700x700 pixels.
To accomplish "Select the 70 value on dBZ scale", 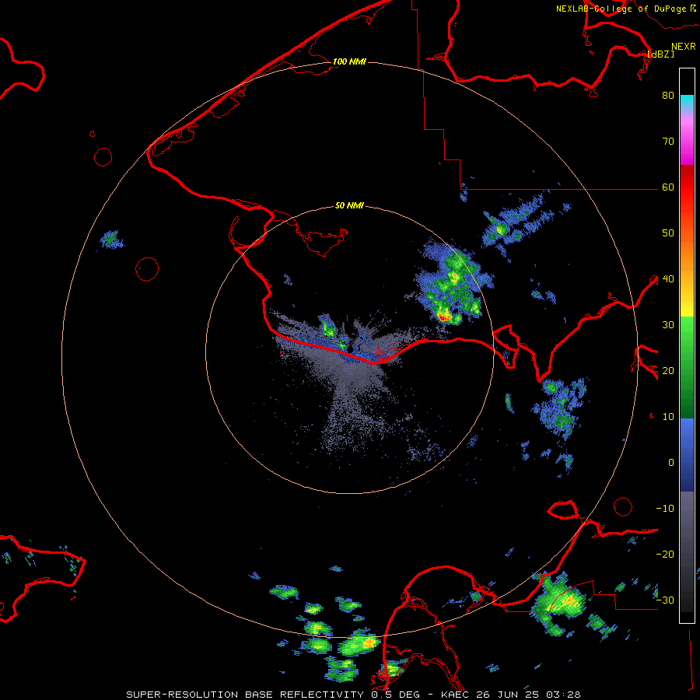I will click(668, 141).
